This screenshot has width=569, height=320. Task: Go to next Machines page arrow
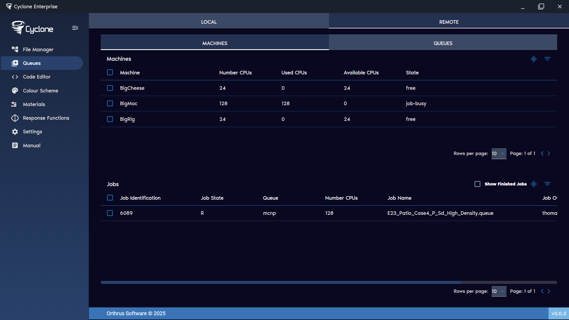point(549,153)
